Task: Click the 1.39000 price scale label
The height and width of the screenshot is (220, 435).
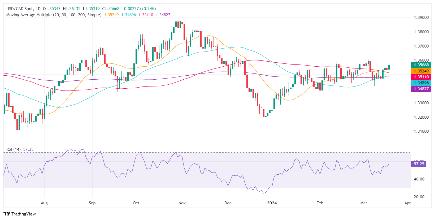Action: pos(421,18)
